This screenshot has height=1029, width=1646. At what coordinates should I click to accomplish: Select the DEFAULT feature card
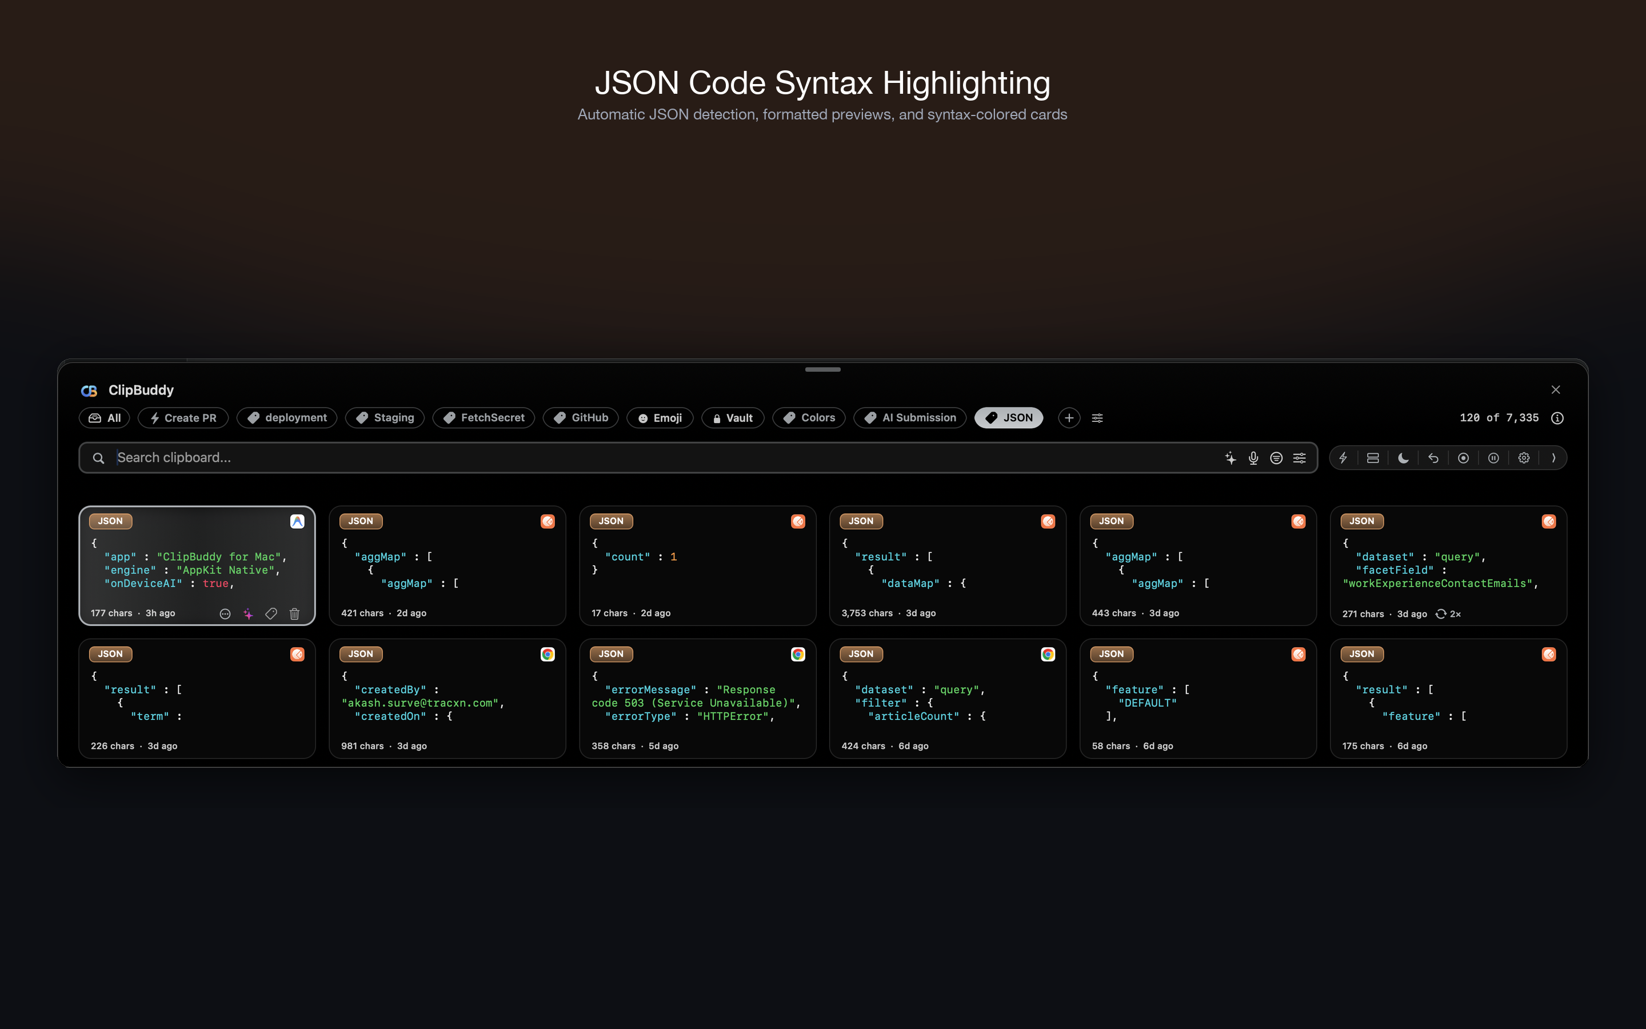[x=1198, y=698]
